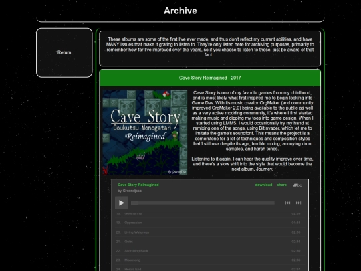Screen dimensions: 361x271
Task: Click the Cave Story Reimagined album cover
Action: 145,132
